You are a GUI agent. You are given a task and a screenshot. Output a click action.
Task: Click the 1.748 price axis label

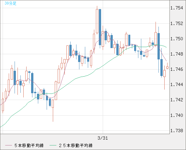pos(177,54)
